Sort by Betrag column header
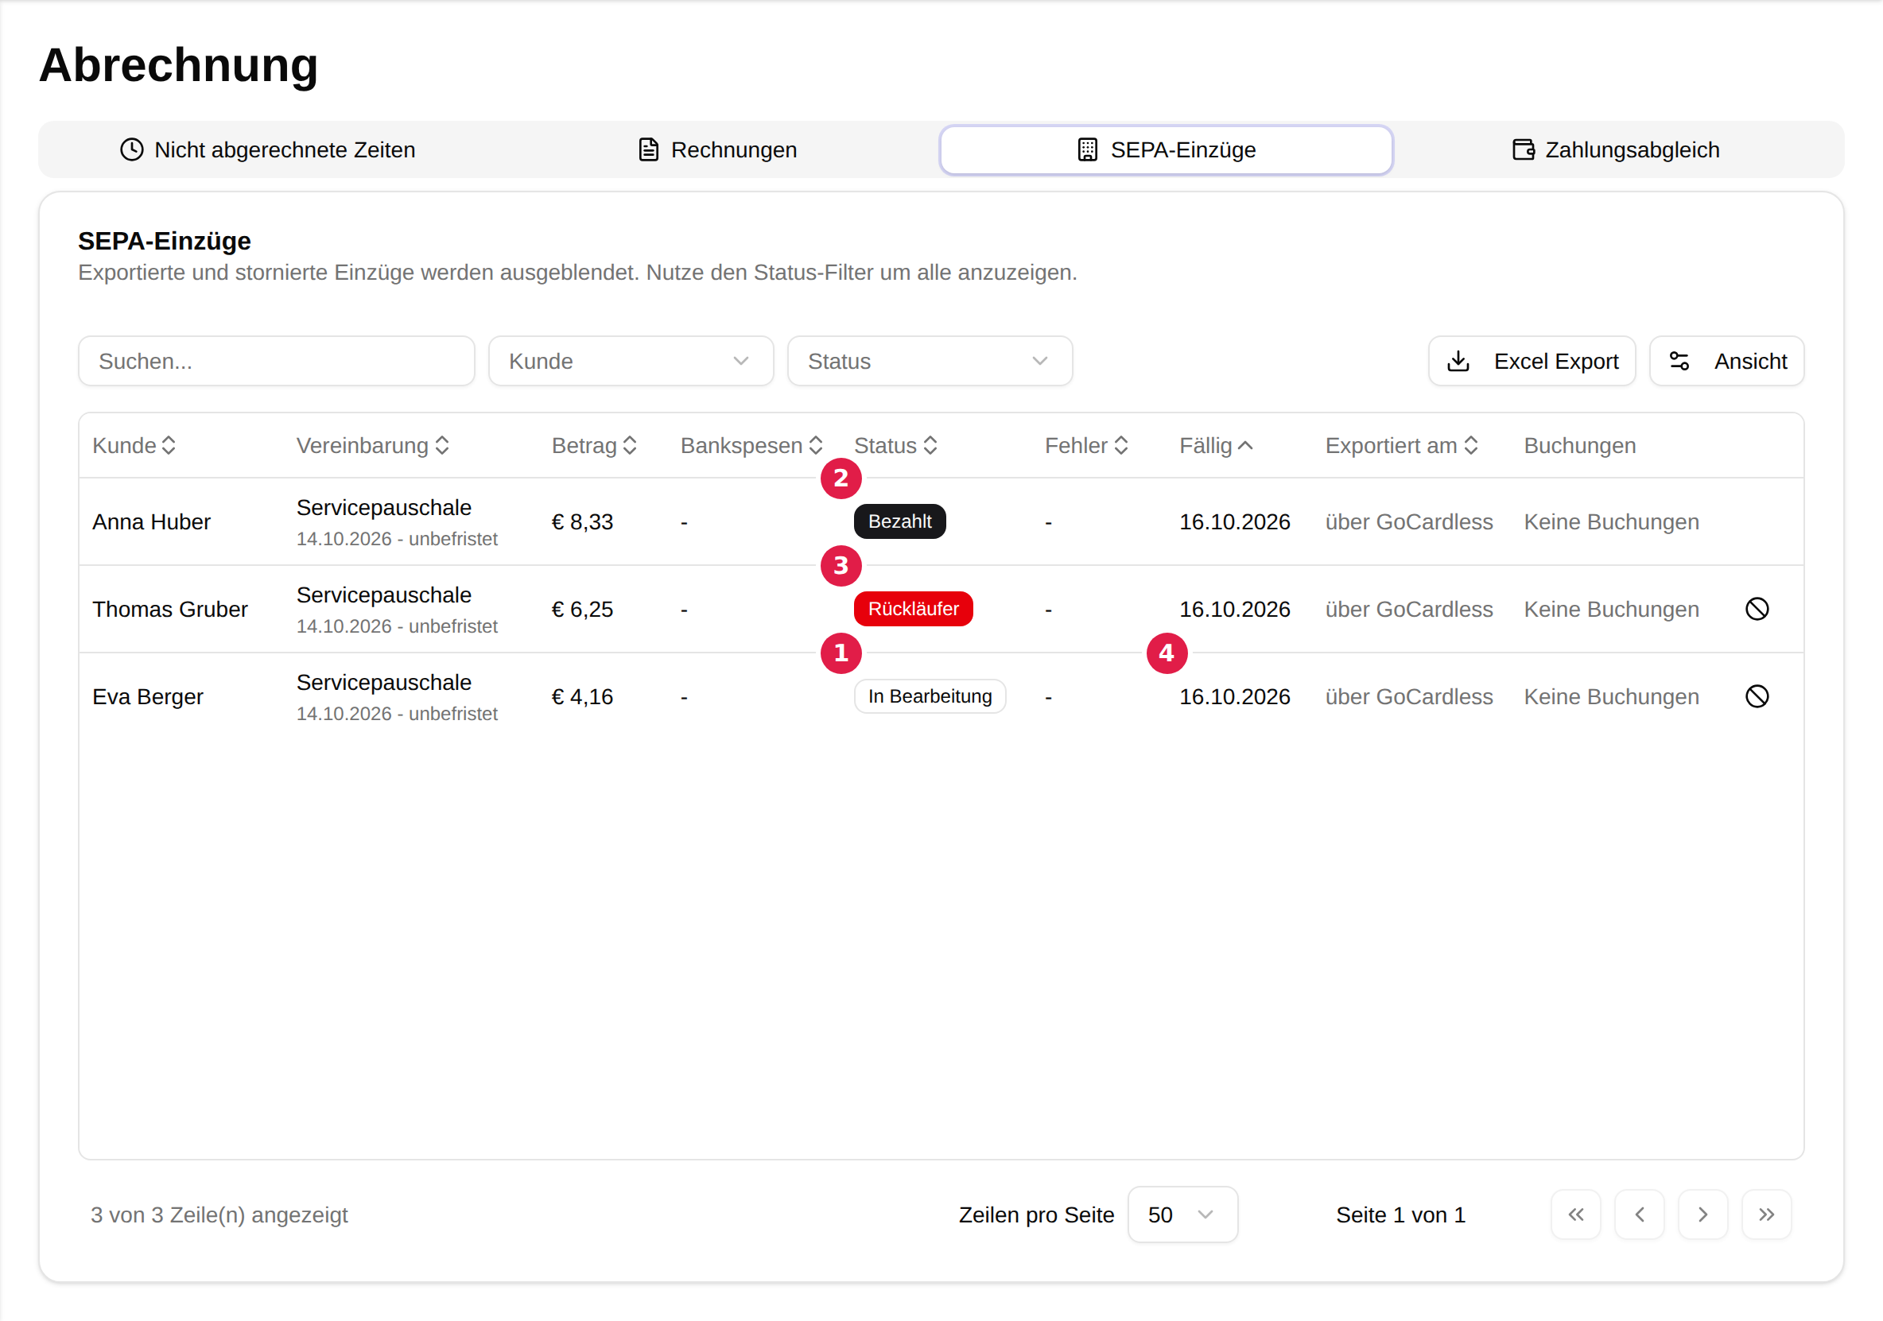This screenshot has width=1883, height=1321. tap(595, 445)
